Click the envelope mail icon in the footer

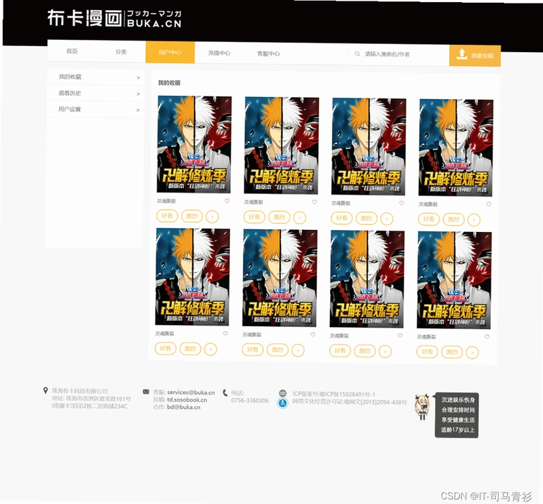click(x=146, y=392)
